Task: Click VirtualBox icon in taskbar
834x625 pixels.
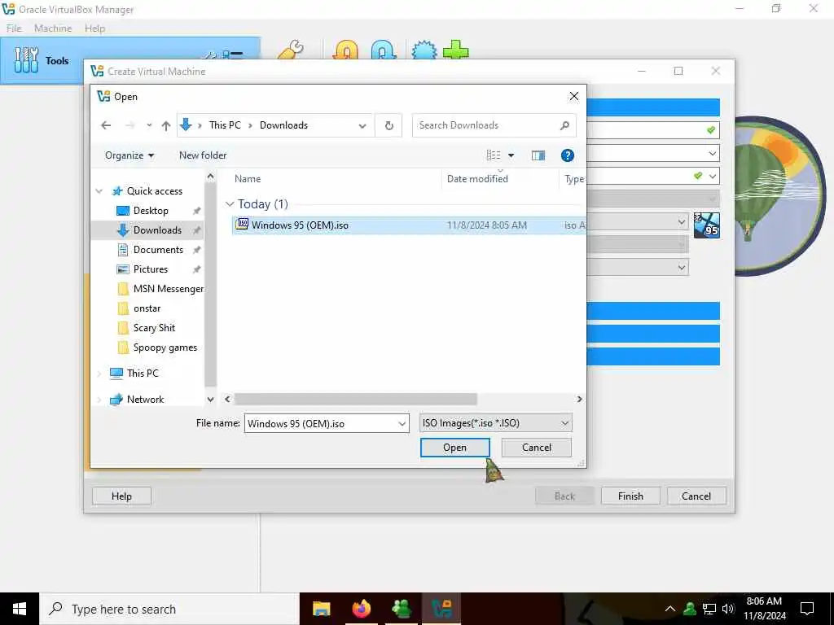Action: click(x=441, y=609)
